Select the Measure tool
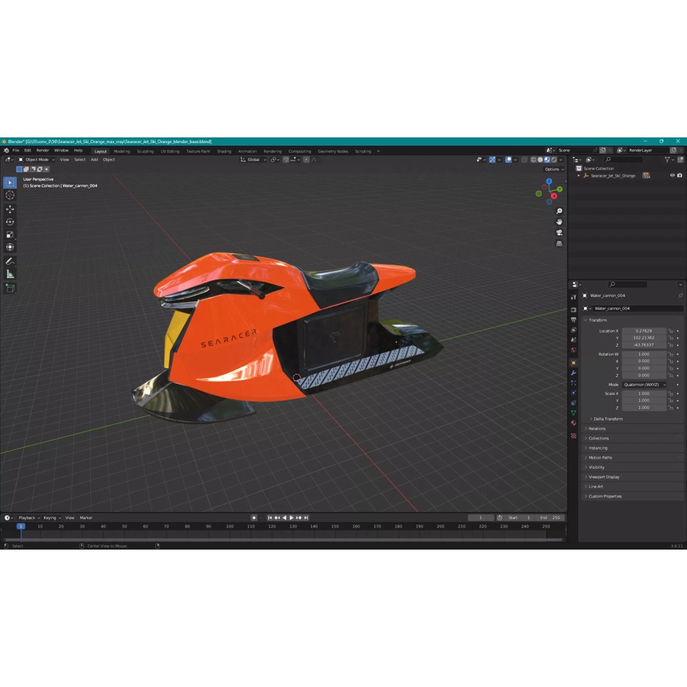Viewport: 687px width, 687px height. [x=10, y=275]
